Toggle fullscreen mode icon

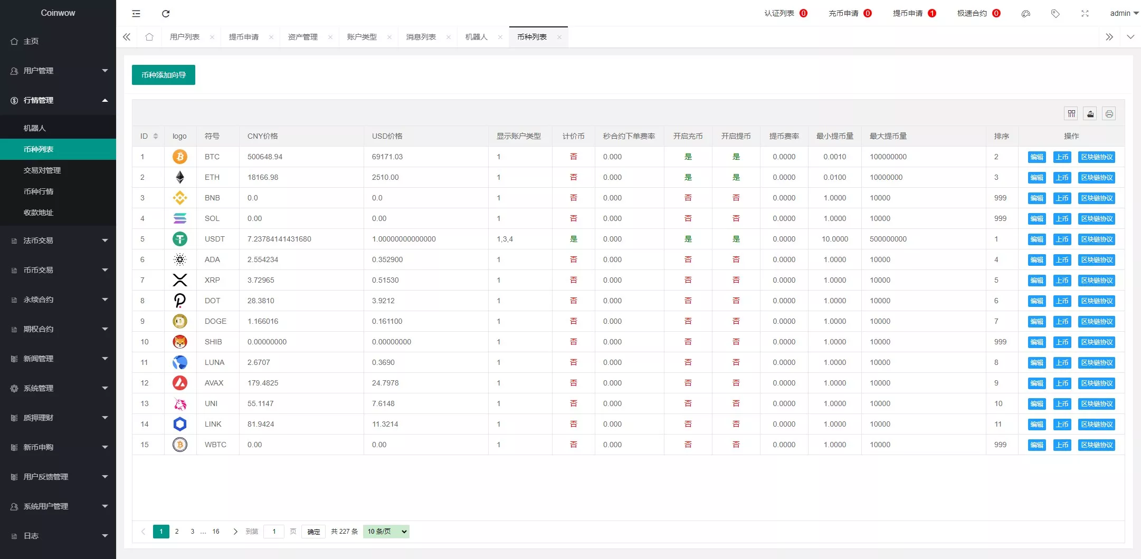coord(1085,14)
